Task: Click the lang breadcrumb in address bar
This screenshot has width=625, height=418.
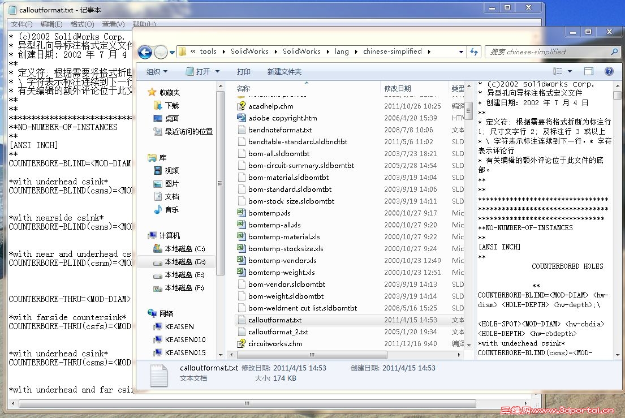Action: (x=342, y=51)
